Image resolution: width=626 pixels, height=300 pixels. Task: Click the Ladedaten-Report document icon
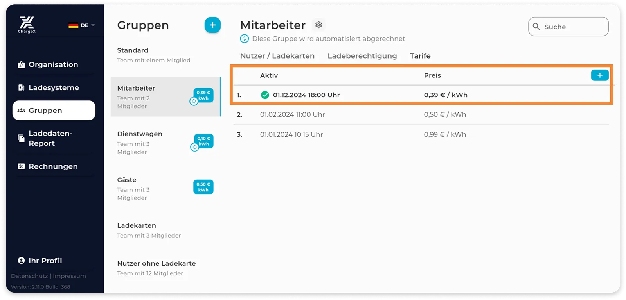(x=22, y=138)
